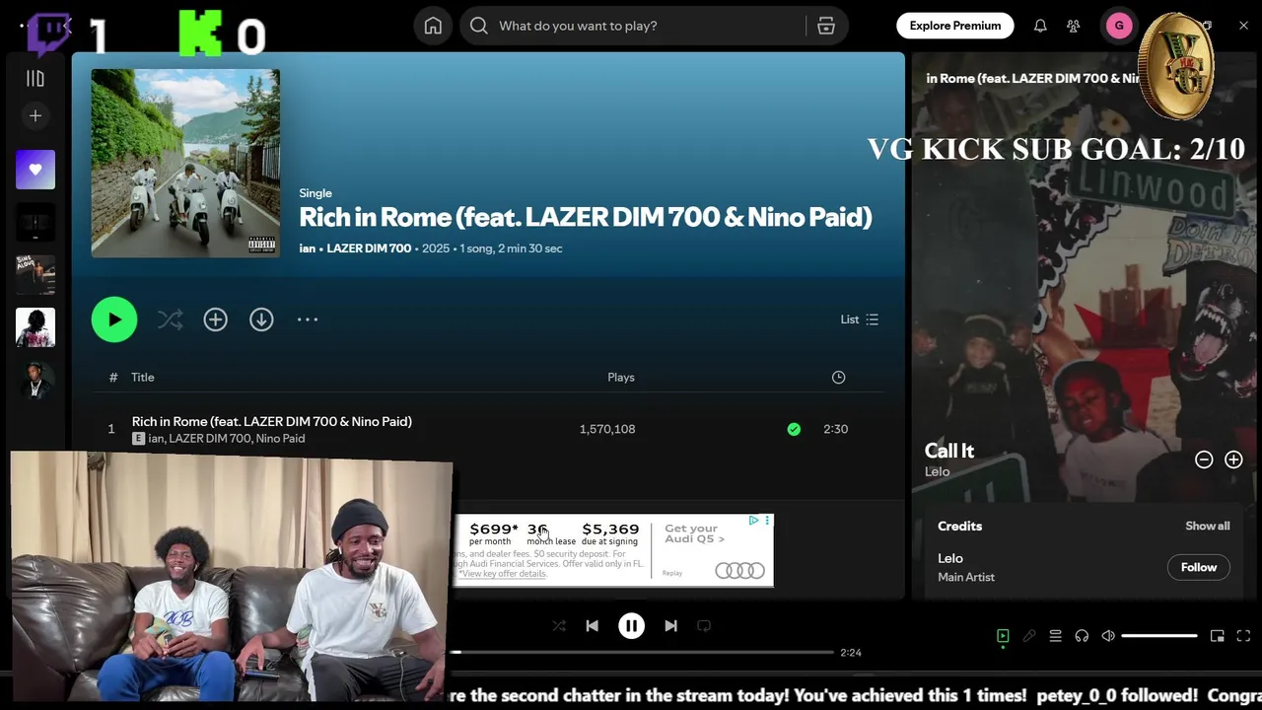
Task: Open more options for this single
Action: coord(308,319)
